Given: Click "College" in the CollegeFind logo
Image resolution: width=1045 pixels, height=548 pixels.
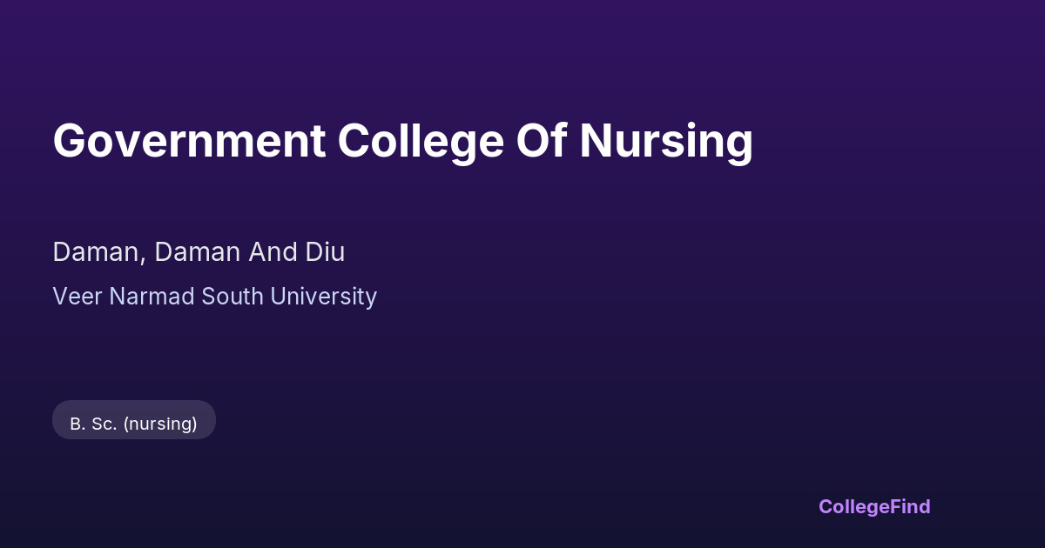Looking at the screenshot, I should [x=853, y=506].
